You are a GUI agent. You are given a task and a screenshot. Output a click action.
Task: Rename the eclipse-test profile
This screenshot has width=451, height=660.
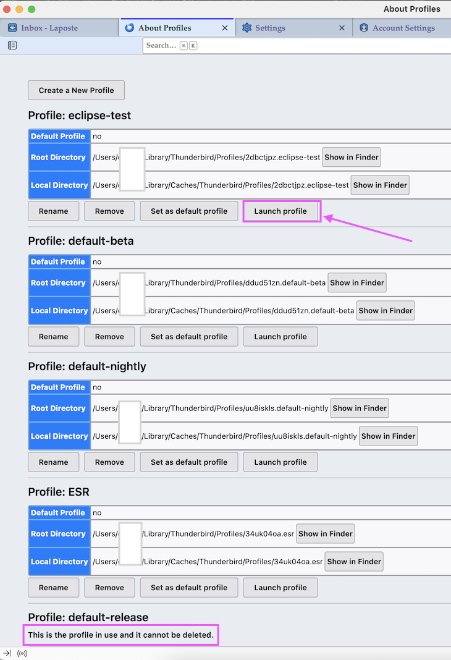[53, 211]
